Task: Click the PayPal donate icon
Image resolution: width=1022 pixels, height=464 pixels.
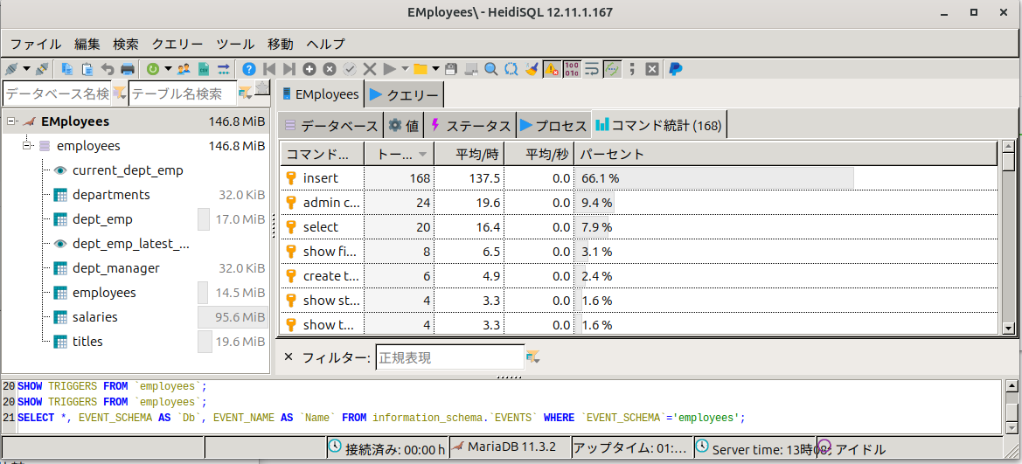Action: click(x=676, y=68)
